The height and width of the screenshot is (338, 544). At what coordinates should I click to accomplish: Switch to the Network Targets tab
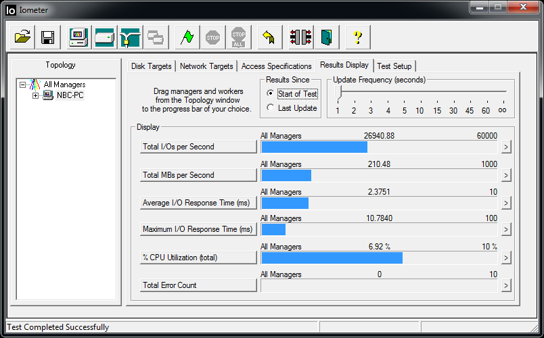click(x=206, y=66)
